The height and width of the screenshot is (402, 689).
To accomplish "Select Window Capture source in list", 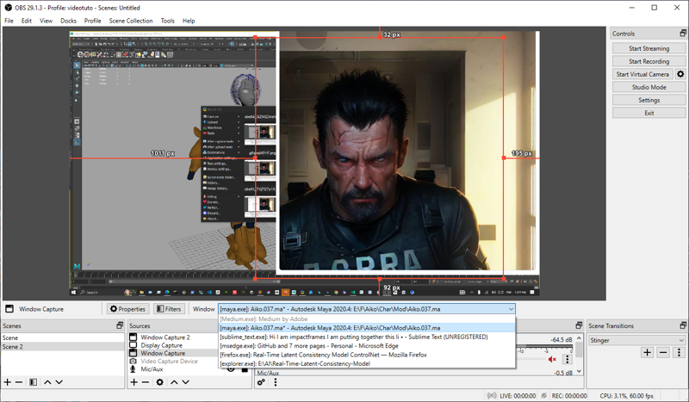I will click(163, 353).
